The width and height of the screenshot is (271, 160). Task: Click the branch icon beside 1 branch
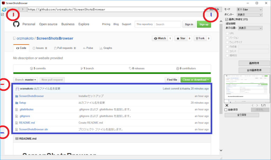82,69
